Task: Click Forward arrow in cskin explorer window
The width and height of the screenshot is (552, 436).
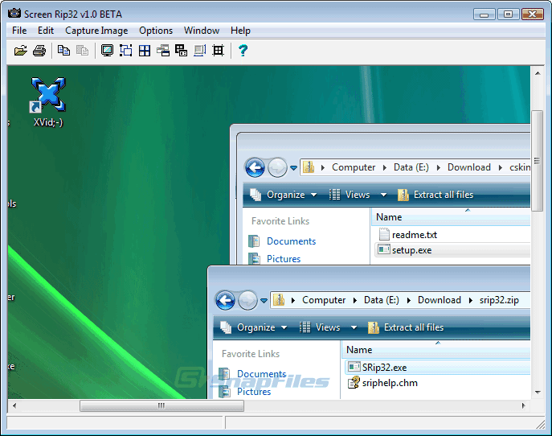Action: (277, 167)
